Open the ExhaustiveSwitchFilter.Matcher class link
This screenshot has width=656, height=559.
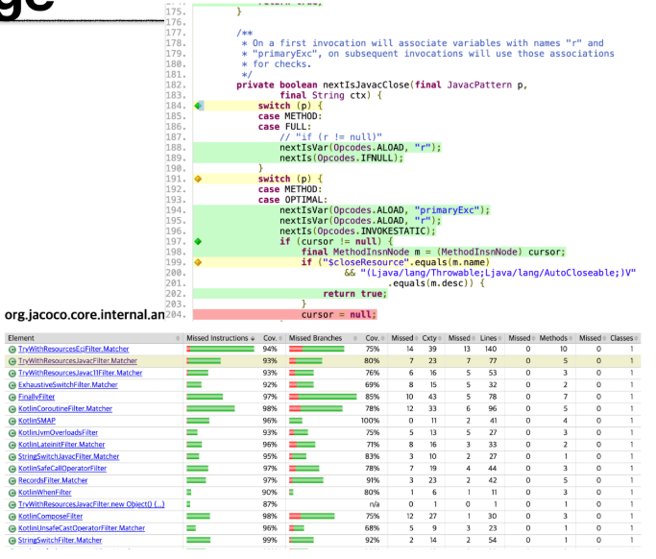(68, 384)
